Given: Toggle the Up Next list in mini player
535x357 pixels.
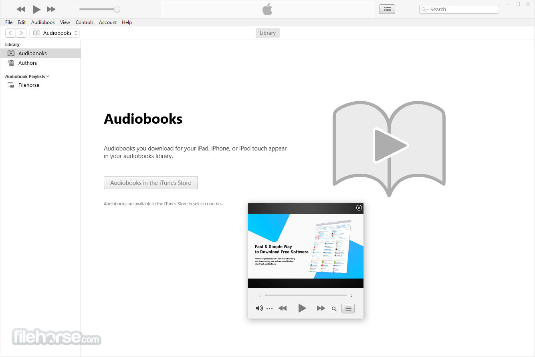Looking at the screenshot, I should coord(348,309).
